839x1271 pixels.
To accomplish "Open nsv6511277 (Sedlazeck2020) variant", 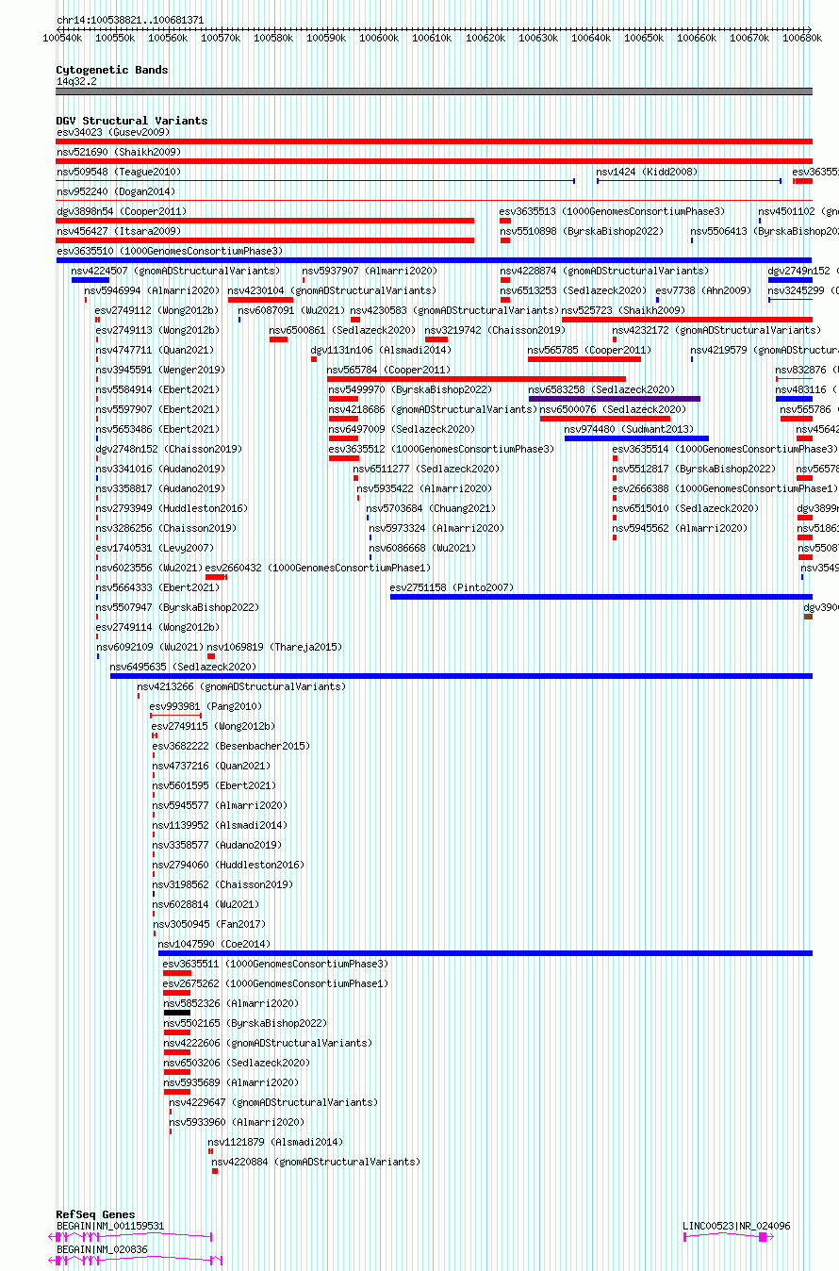I will tap(427, 469).
